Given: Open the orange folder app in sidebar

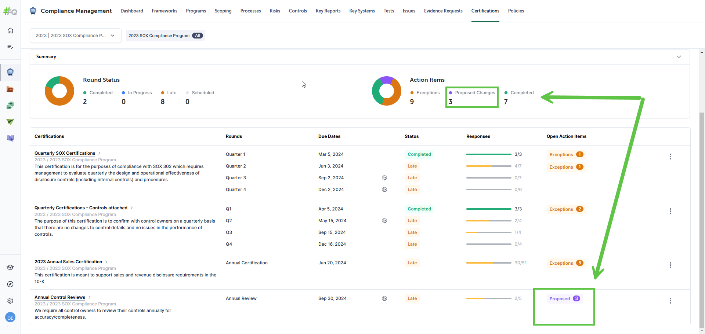Looking at the screenshot, I should (x=10, y=89).
